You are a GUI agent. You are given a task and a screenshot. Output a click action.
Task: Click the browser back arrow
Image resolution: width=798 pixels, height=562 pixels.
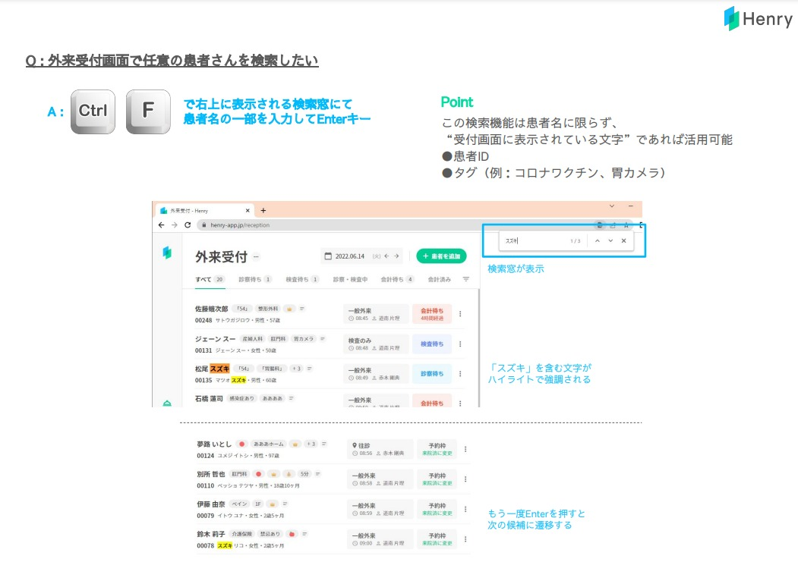click(161, 225)
